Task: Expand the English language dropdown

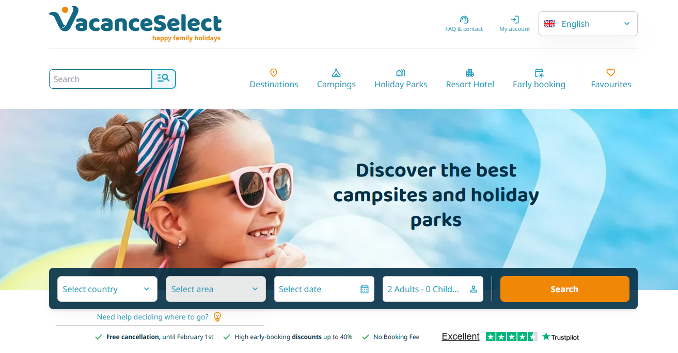Action: click(x=588, y=24)
